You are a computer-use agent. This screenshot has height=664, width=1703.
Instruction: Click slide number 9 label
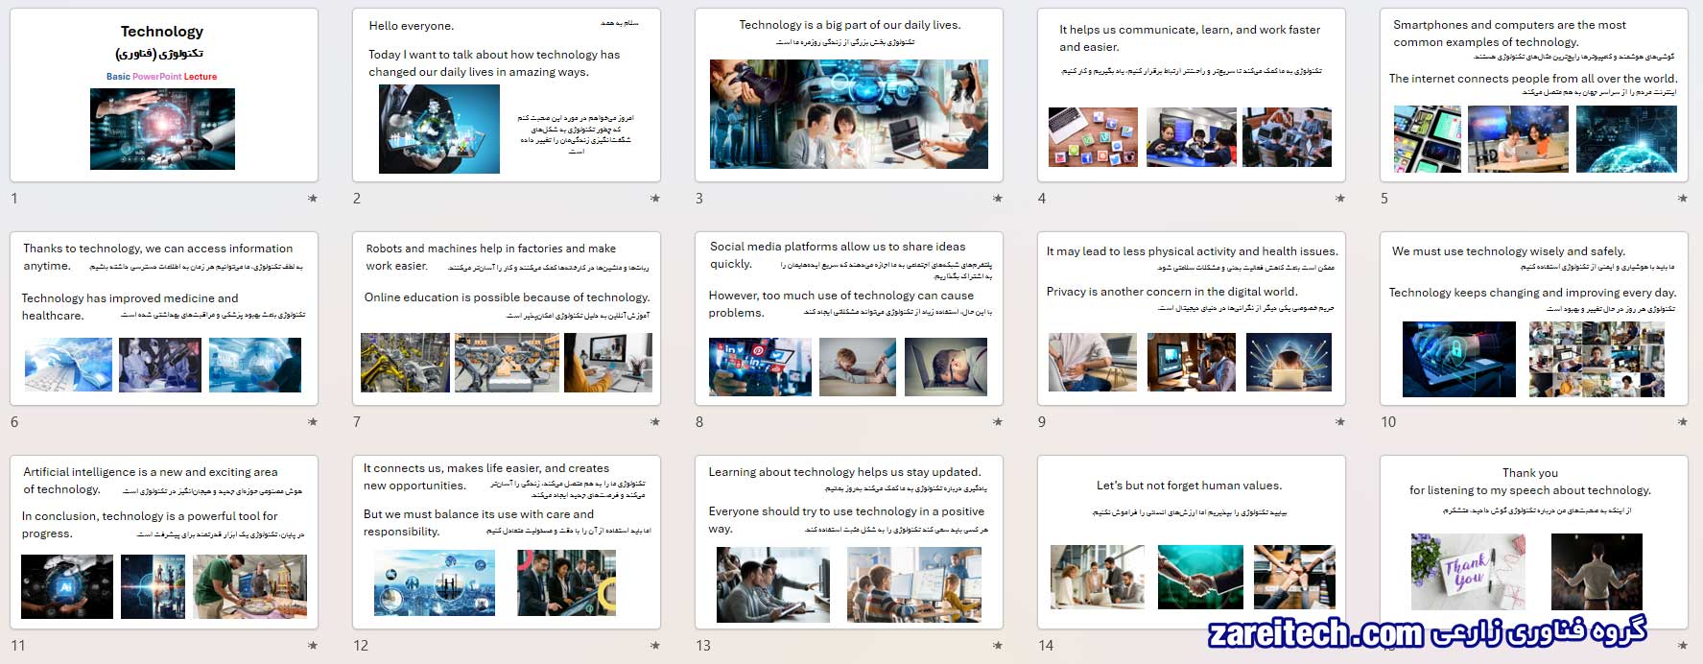1042,422
